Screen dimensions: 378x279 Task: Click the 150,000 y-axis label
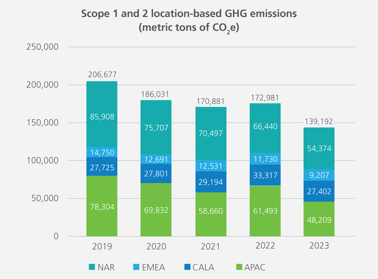[43, 123]
